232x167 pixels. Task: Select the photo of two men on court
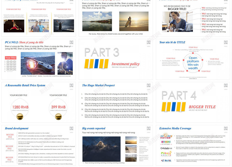39,26
